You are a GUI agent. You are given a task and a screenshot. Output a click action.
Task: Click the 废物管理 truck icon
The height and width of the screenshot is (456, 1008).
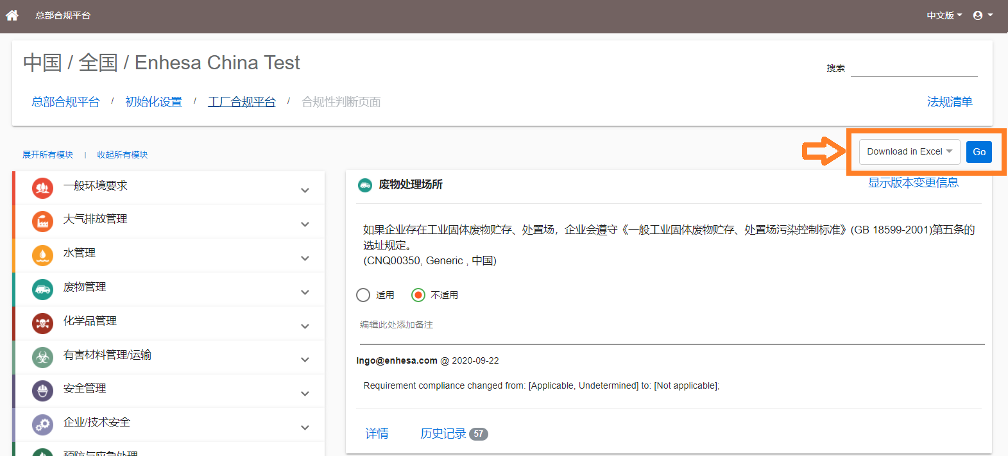(42, 289)
